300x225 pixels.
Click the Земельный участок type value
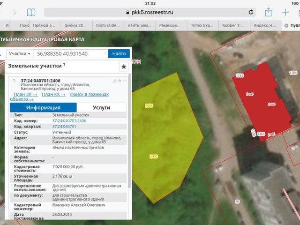[x=71, y=115]
